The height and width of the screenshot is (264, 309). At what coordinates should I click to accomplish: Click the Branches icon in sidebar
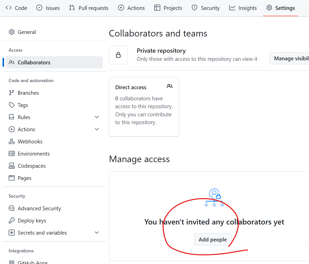pyautogui.click(x=12, y=93)
